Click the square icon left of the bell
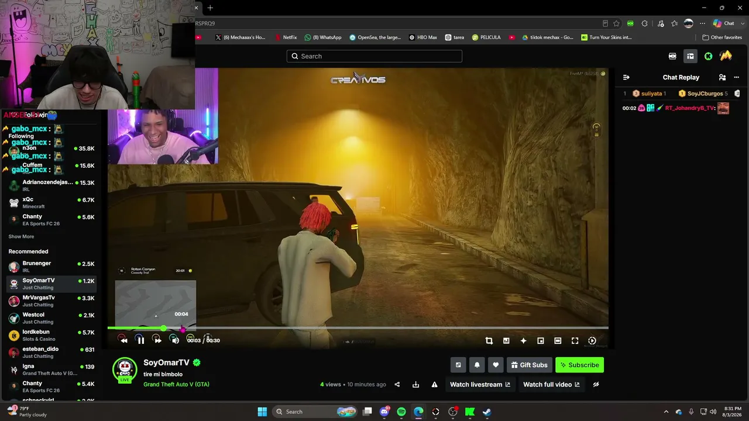Viewport: 749px width, 421px height. click(458, 365)
